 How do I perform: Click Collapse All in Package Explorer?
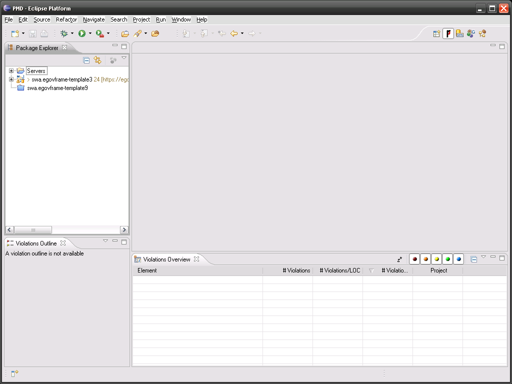click(x=86, y=60)
